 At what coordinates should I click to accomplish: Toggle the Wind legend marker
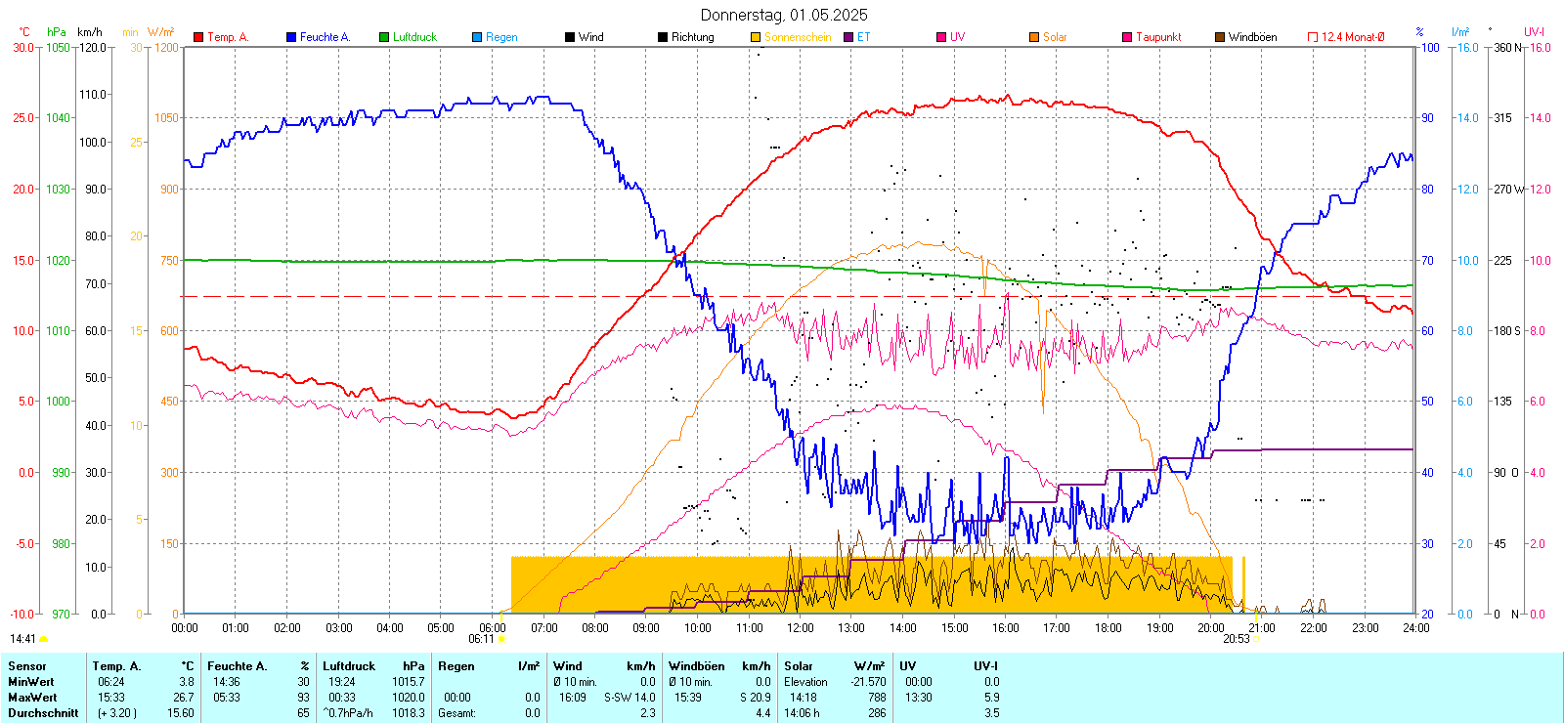tap(570, 37)
